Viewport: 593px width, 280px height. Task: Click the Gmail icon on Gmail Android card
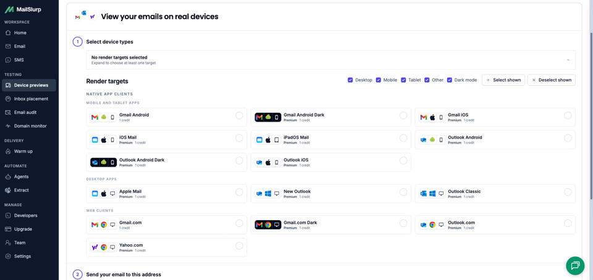point(95,117)
